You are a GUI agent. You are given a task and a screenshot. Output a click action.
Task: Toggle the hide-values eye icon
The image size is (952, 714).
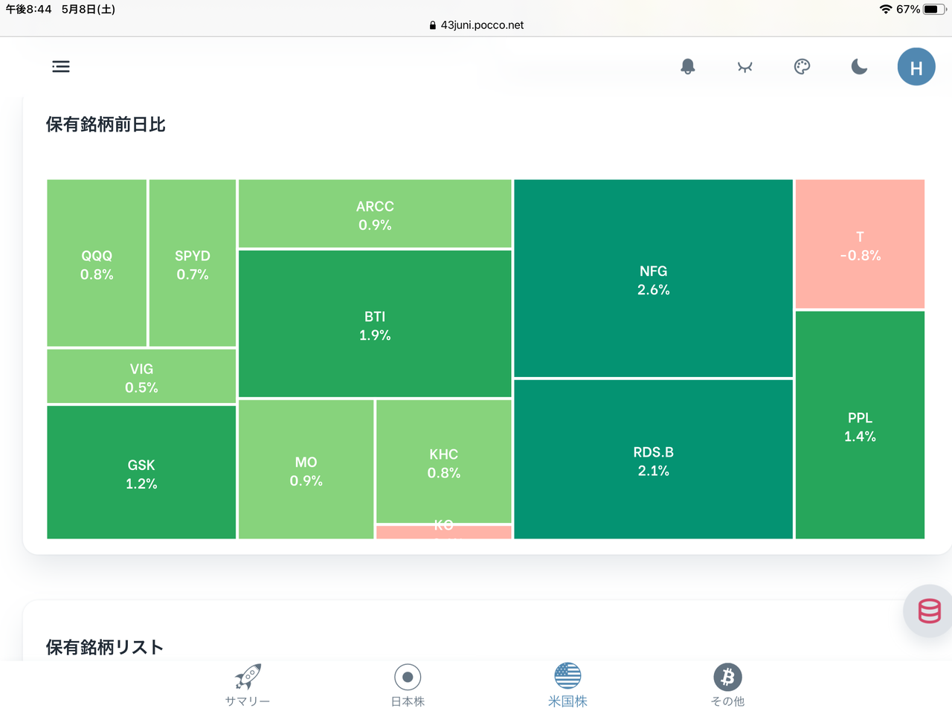click(x=744, y=67)
